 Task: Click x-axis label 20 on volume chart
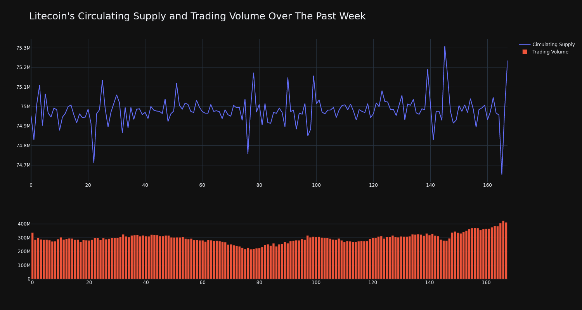(89, 282)
